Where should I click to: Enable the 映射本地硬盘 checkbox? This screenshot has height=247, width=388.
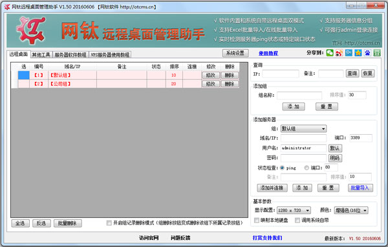click(257, 220)
